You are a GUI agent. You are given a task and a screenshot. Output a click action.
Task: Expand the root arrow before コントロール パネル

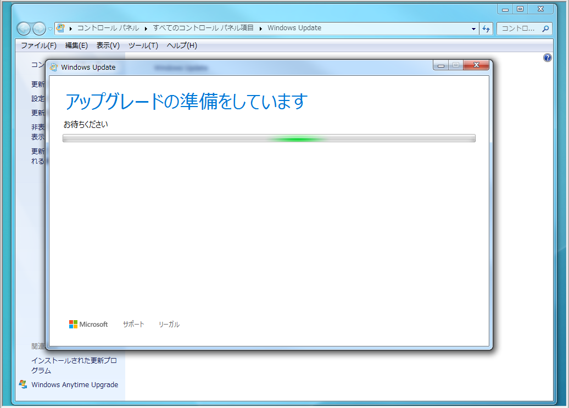70,29
